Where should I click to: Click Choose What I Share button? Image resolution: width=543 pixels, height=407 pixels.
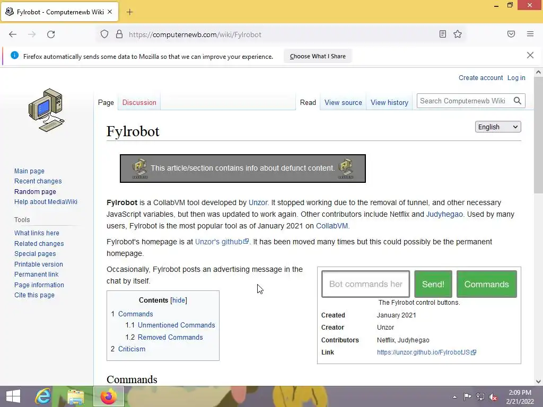point(318,56)
